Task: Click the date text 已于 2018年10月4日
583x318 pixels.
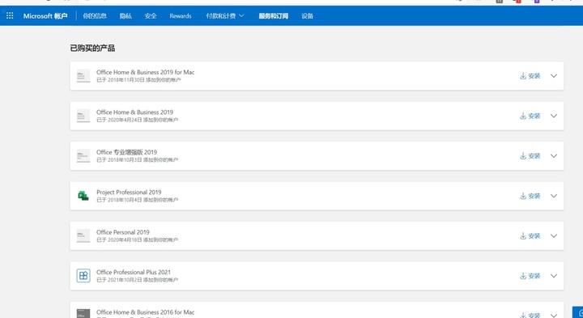Action: point(119,200)
